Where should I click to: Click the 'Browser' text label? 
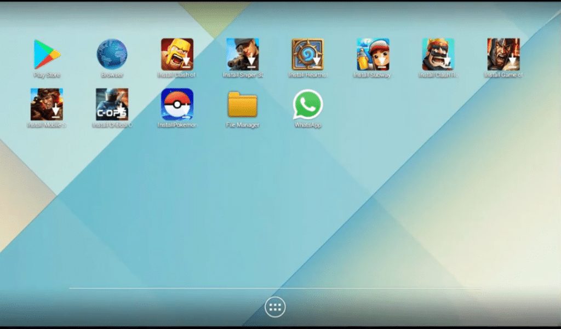[112, 75]
